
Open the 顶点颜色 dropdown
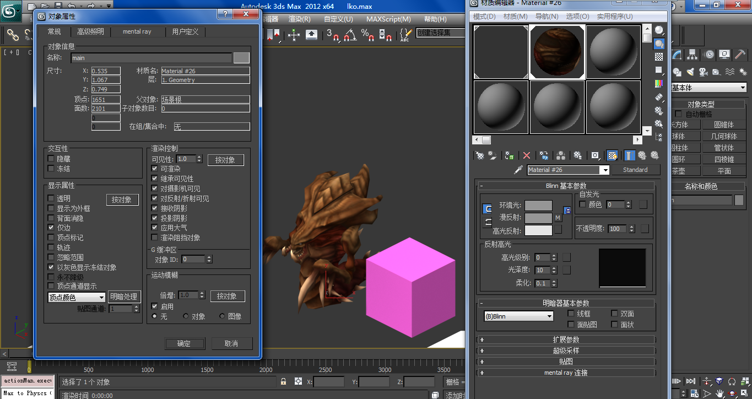pyautogui.click(x=77, y=298)
